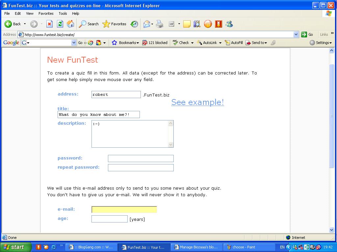Image resolution: width=337 pixels, height=252 pixels.
Task: Open History clock icon
Action: pos(134,24)
